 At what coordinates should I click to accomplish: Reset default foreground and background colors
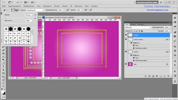pyautogui.click(x=2, y=89)
